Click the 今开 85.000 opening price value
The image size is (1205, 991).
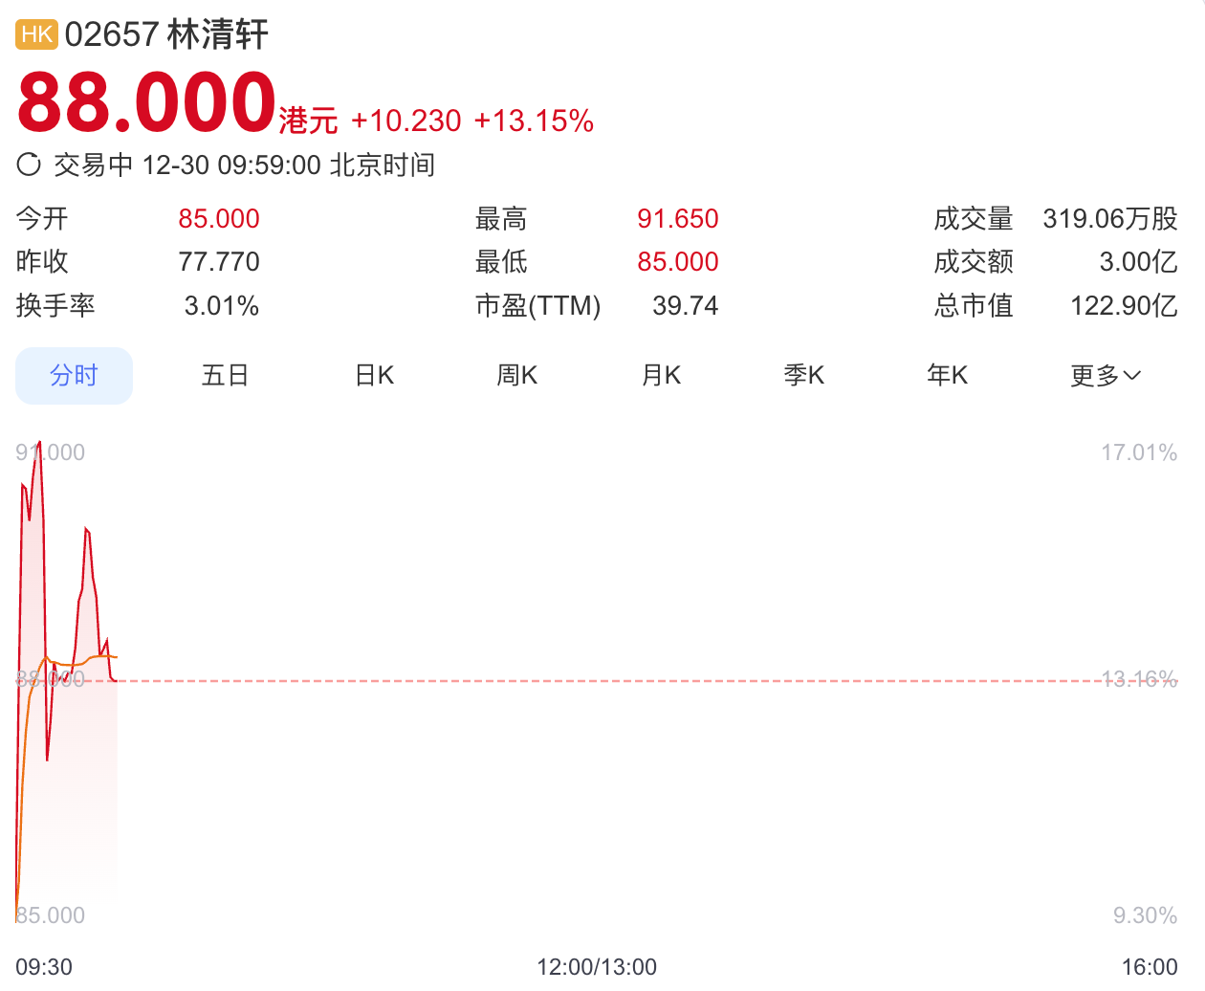pyautogui.click(x=219, y=218)
